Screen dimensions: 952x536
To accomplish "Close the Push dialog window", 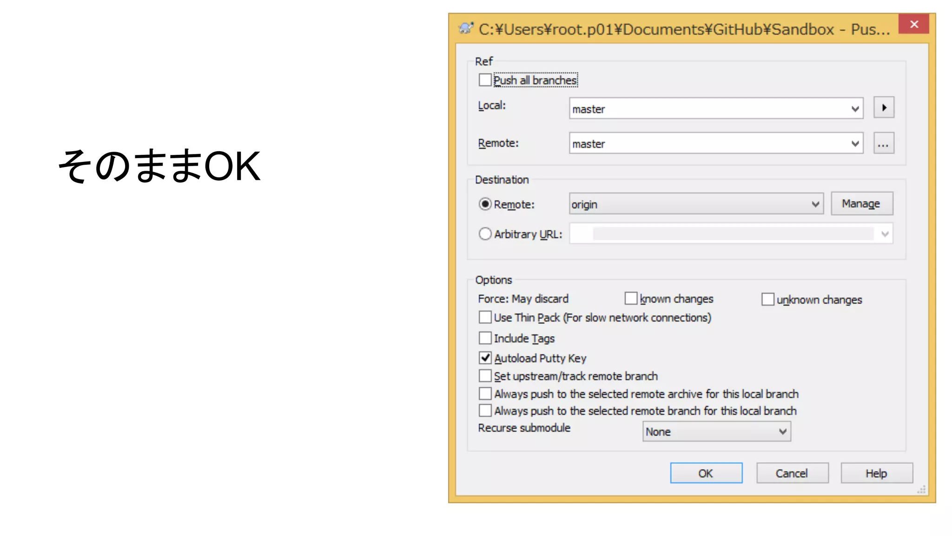I will click(x=913, y=24).
